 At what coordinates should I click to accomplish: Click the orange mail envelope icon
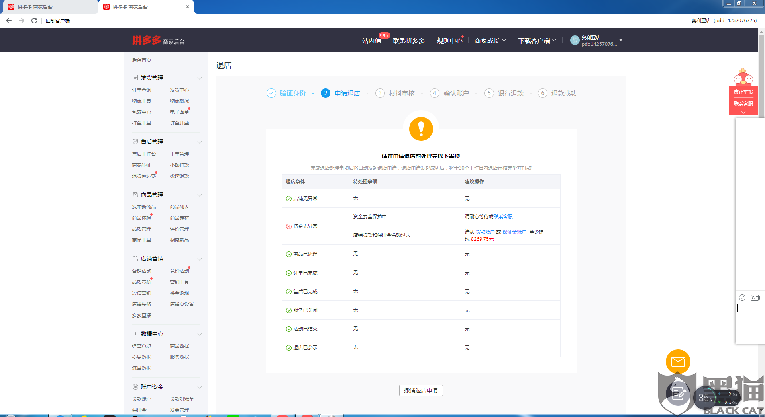678,362
